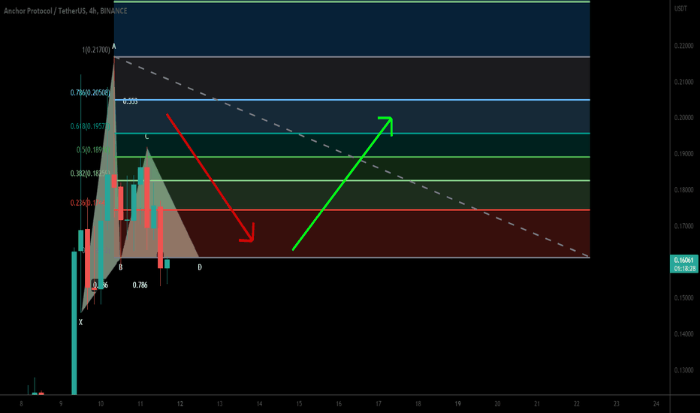Click date 17 on the time axis

pos(378,404)
